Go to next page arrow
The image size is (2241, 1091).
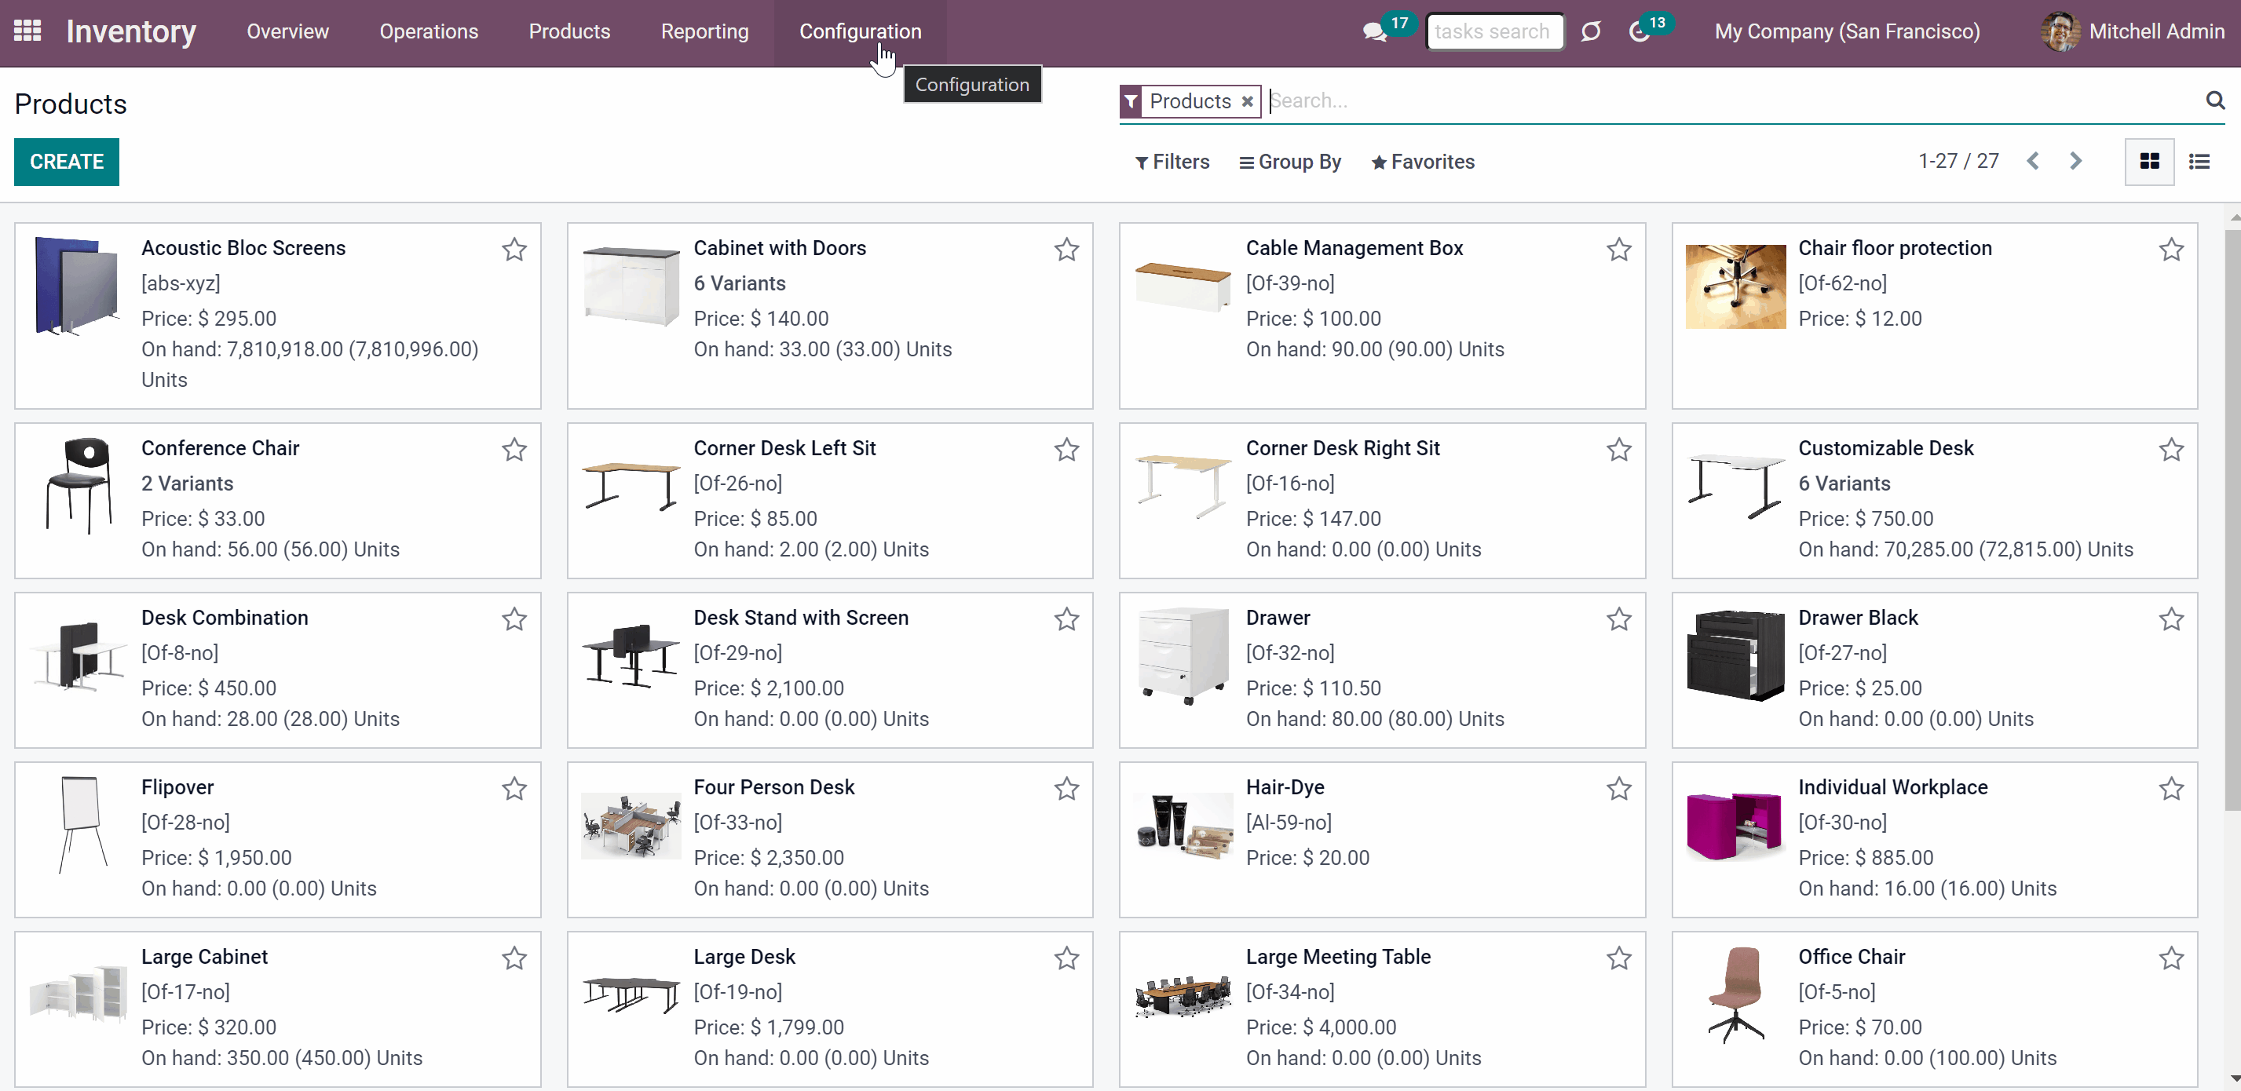(x=2075, y=161)
